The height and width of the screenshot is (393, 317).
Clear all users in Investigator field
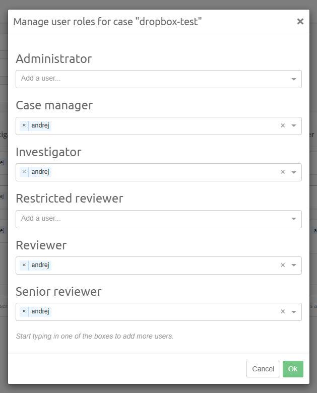tap(283, 172)
